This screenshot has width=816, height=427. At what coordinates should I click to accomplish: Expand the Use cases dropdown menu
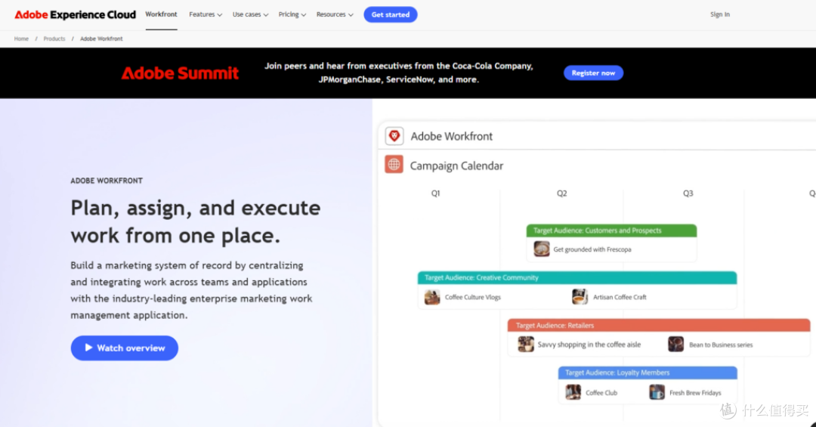tap(250, 14)
